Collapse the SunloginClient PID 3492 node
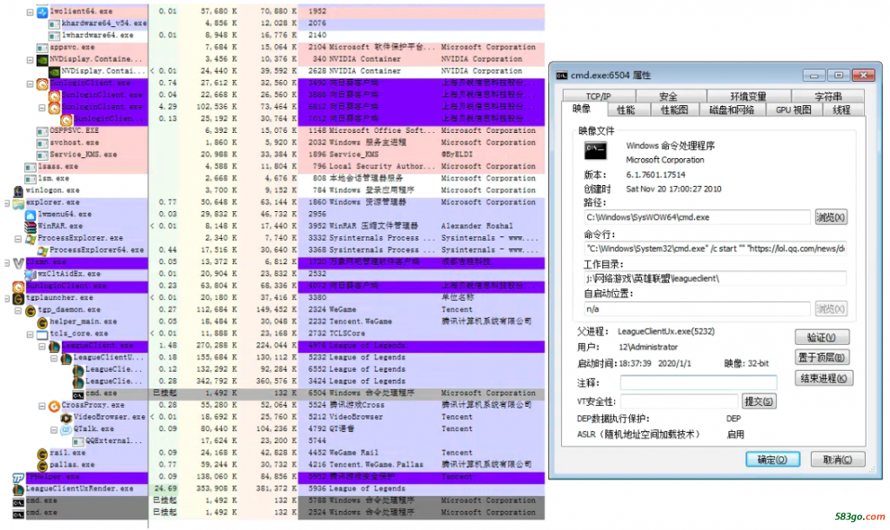Screen dimensions: 890x530 pos(30,84)
